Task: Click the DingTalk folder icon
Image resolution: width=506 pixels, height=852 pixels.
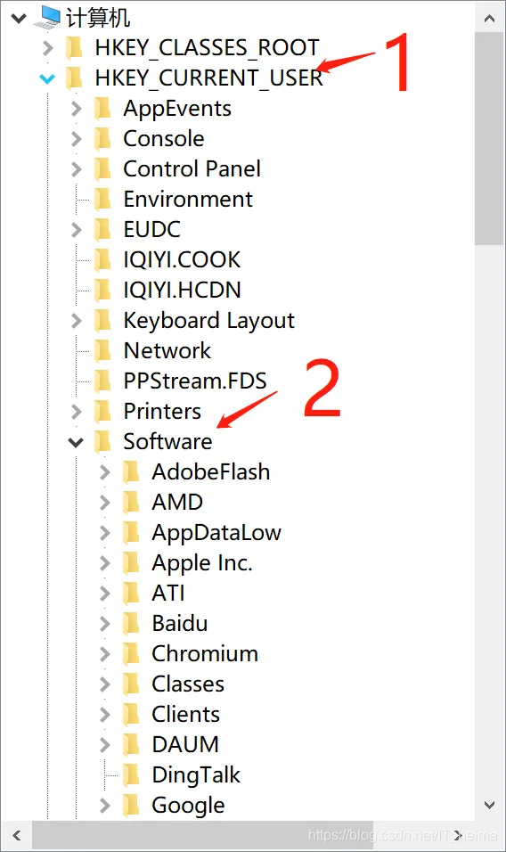Action: [x=130, y=774]
